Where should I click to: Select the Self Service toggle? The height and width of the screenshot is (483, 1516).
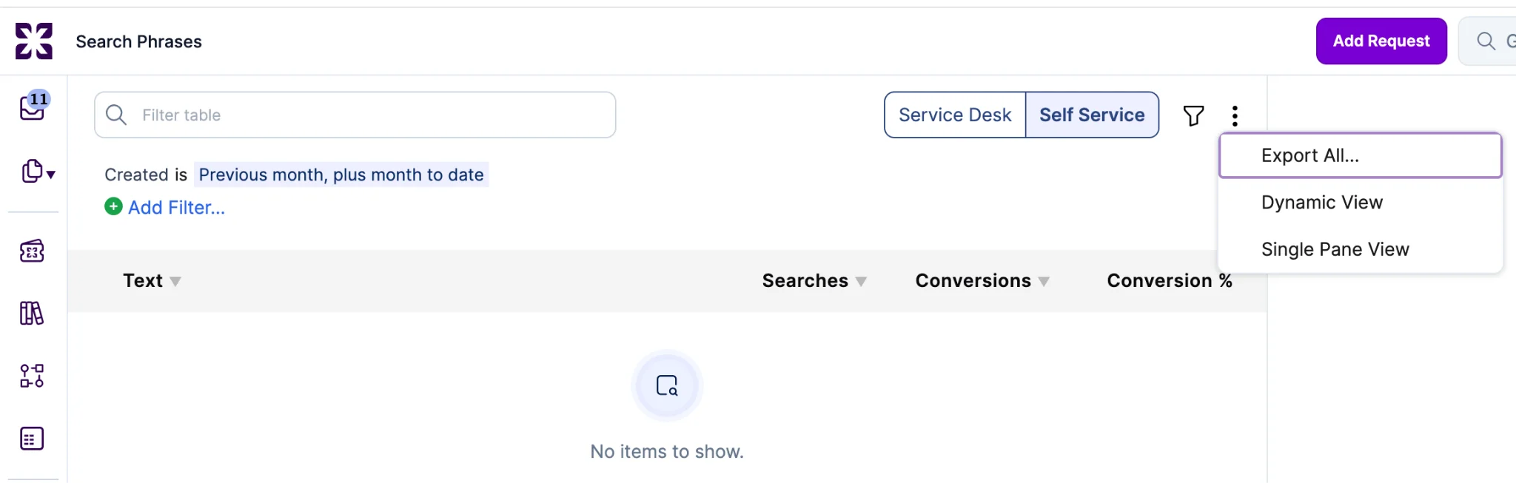tap(1092, 115)
